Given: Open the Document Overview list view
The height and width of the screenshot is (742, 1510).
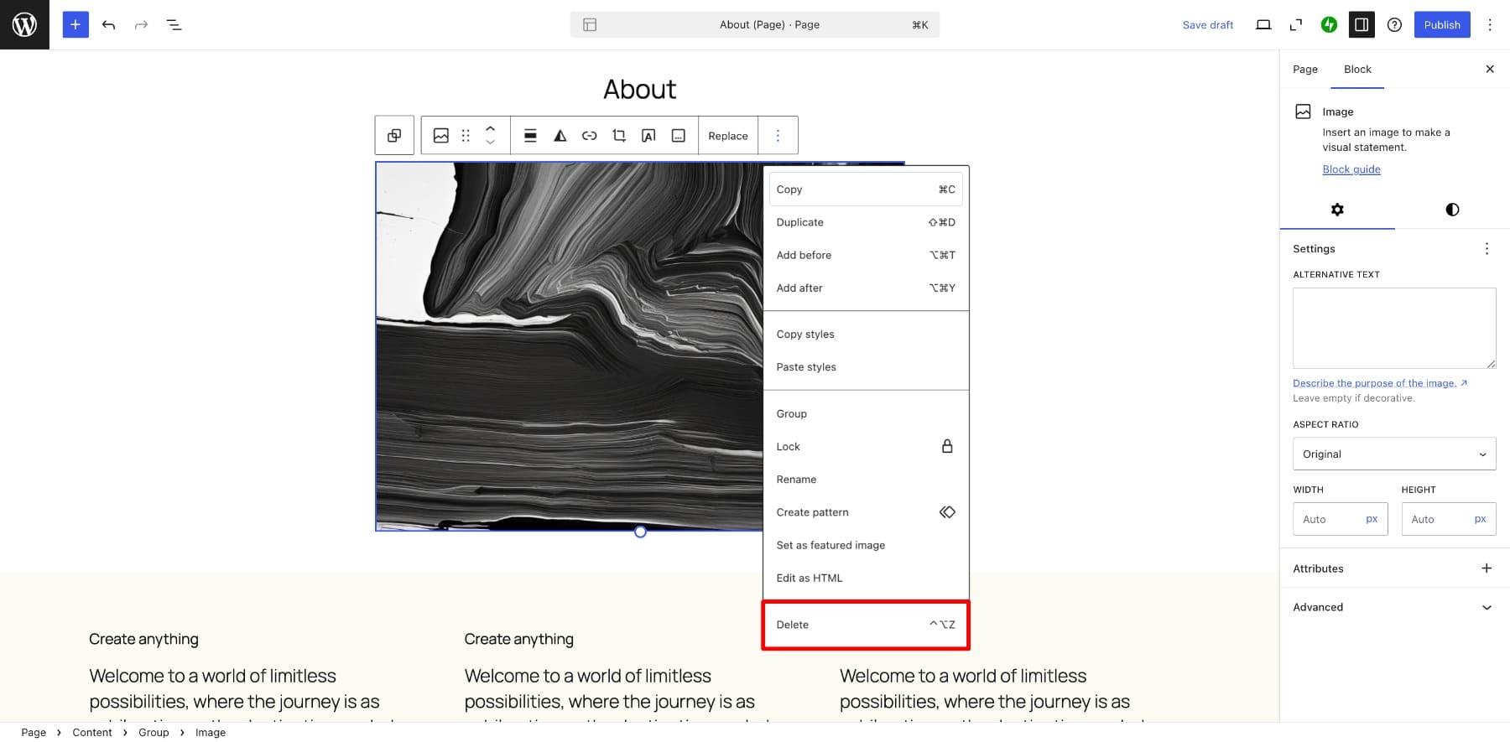Looking at the screenshot, I should pyautogui.click(x=174, y=24).
